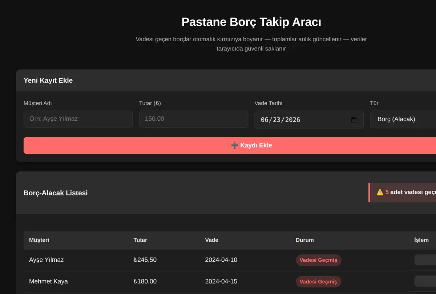The height and width of the screenshot is (294, 436).
Task: Click the Yeni Kayıt Ekle section heading
Action: click(48, 80)
